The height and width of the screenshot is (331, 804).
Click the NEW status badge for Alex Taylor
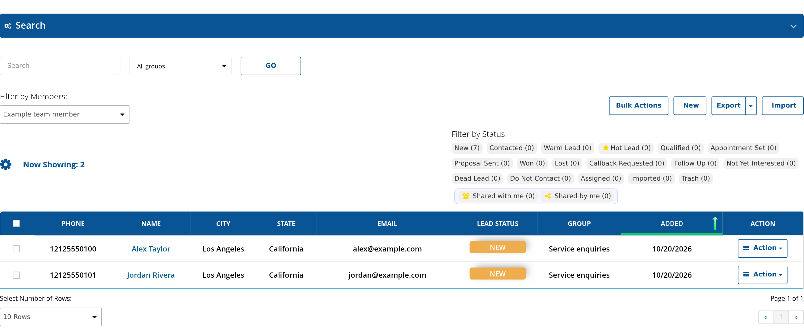pos(498,247)
